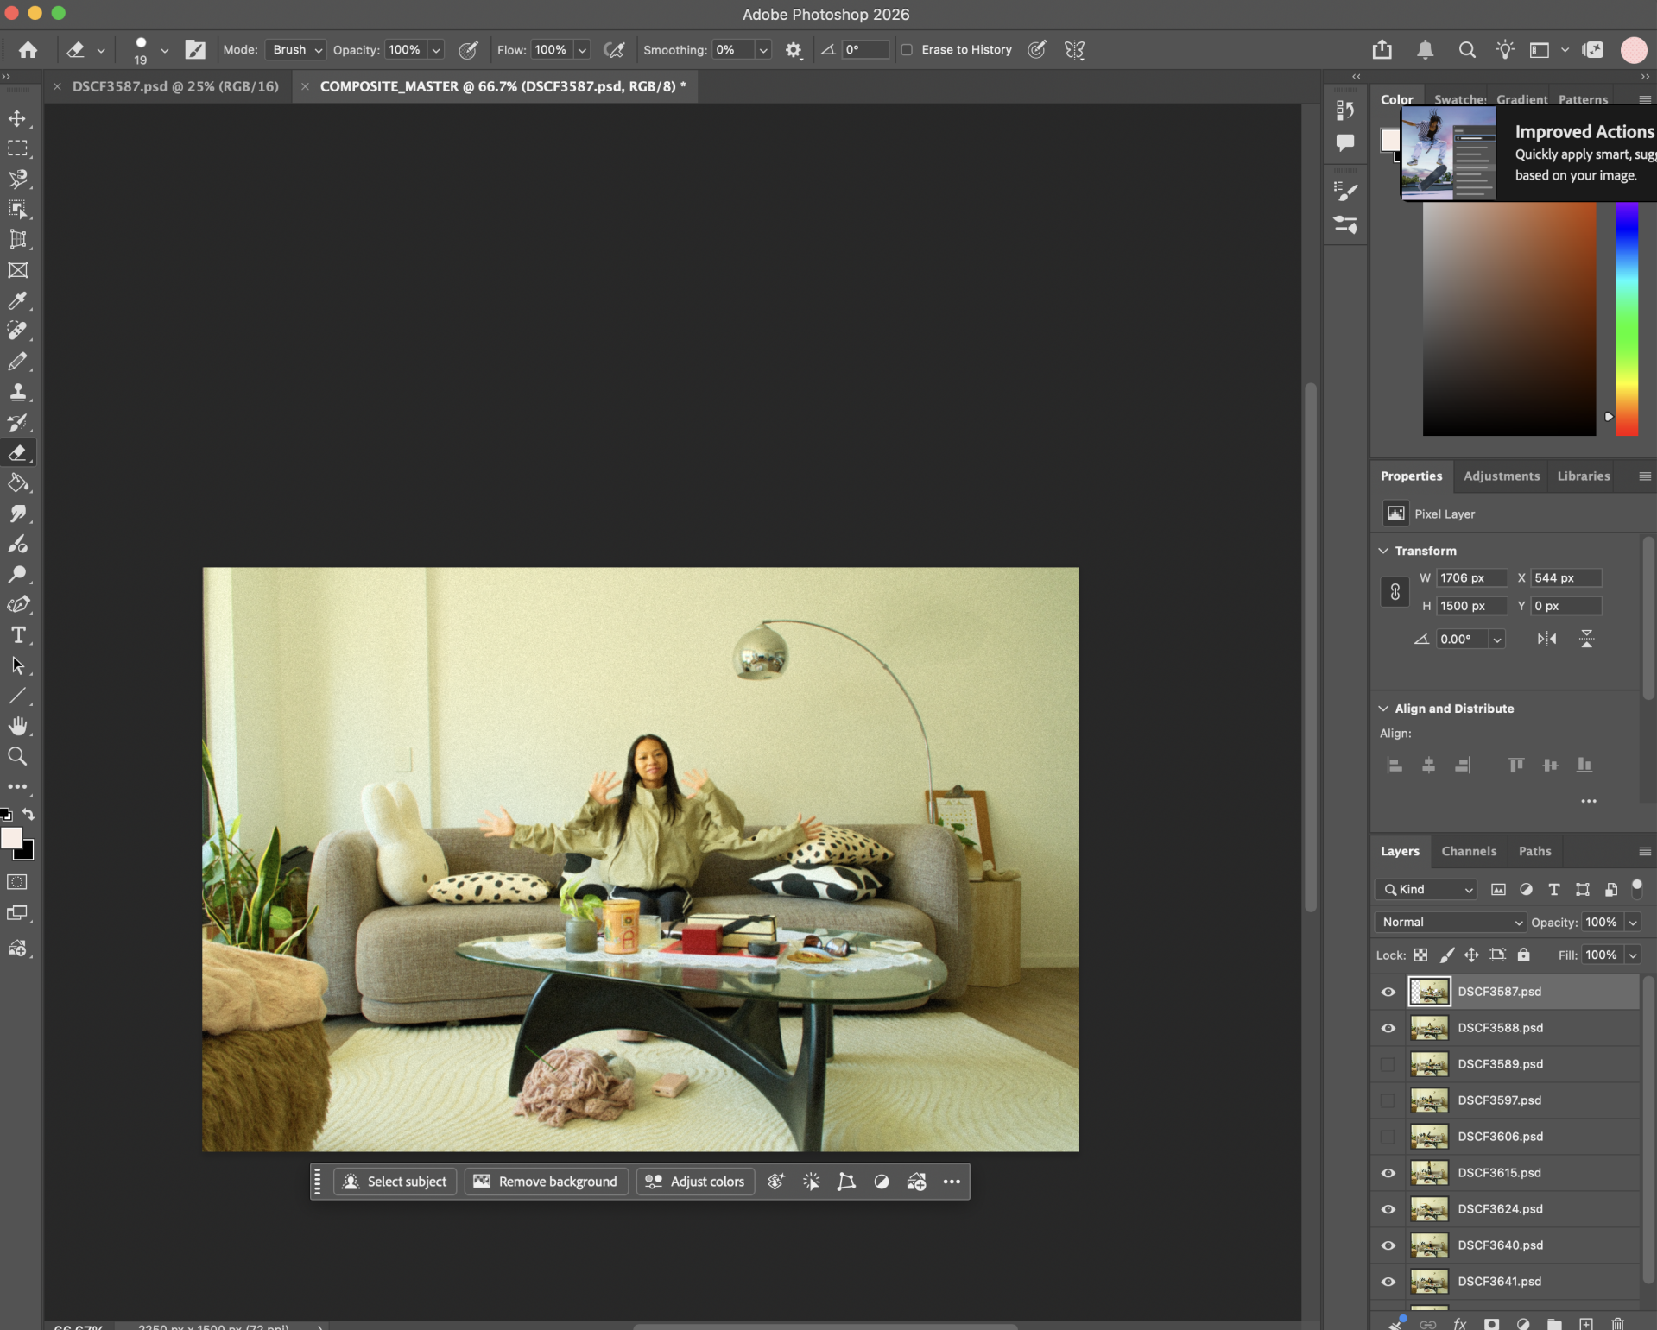Viewport: 1657px width, 1330px height.
Task: Hide the DSCF3615.psd layer
Action: tap(1388, 1173)
